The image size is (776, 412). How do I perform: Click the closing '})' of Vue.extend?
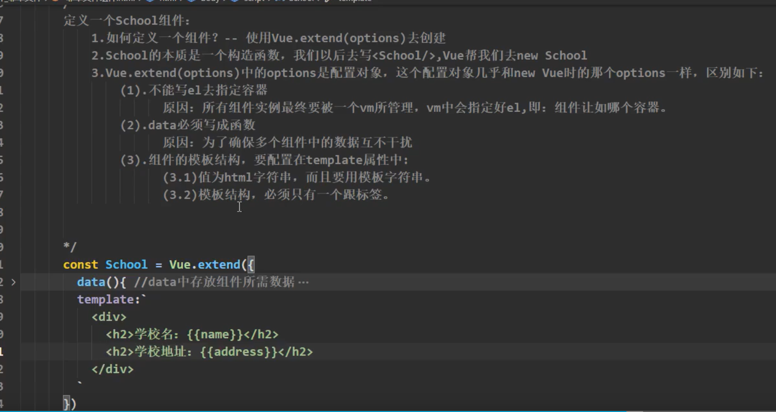[70, 404]
